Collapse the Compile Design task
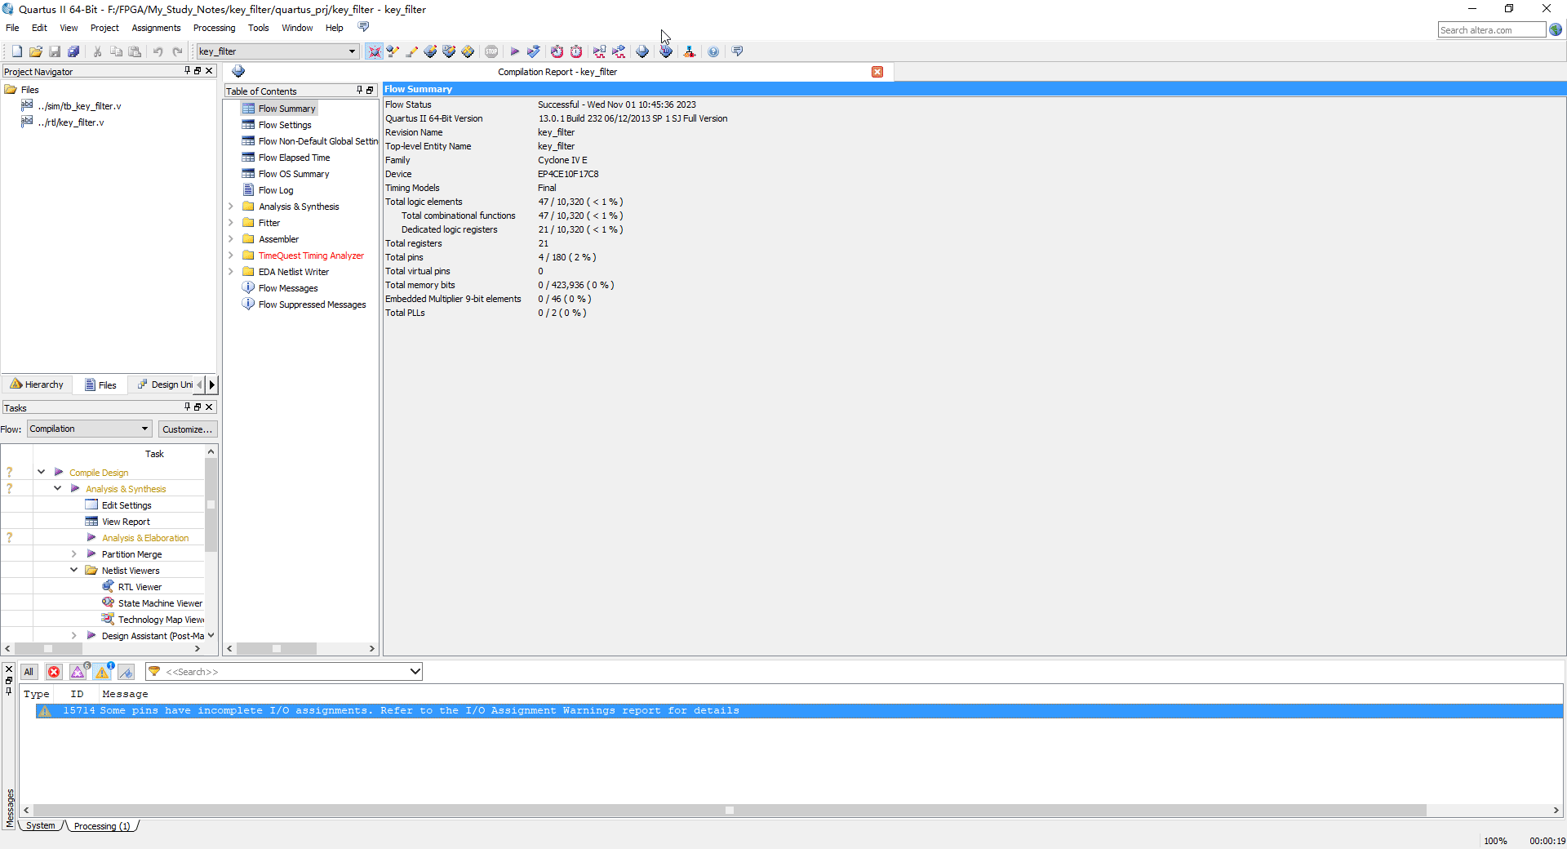This screenshot has height=849, width=1567. [x=41, y=472]
